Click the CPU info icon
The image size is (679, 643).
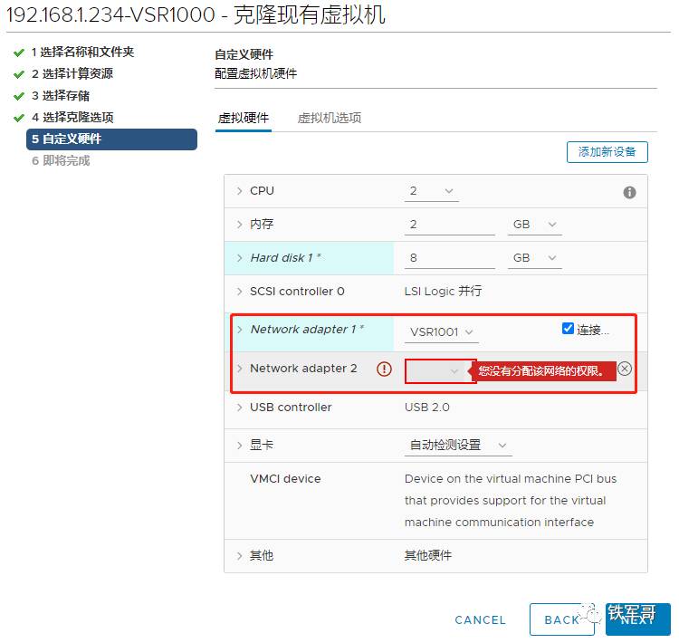(x=629, y=193)
